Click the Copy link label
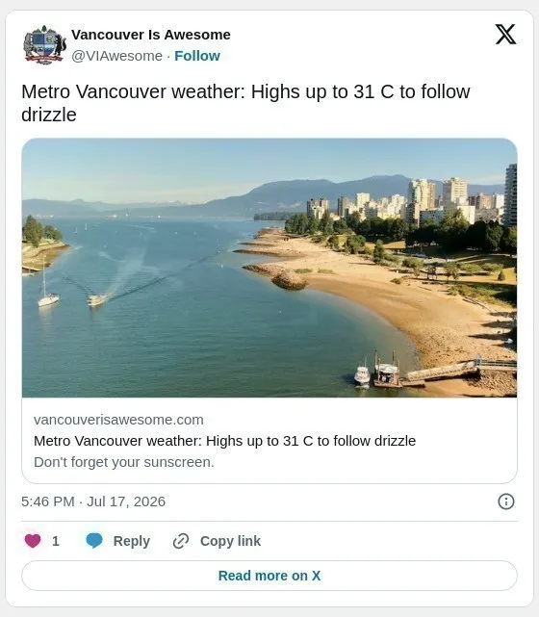The width and height of the screenshot is (539, 617). coord(230,541)
